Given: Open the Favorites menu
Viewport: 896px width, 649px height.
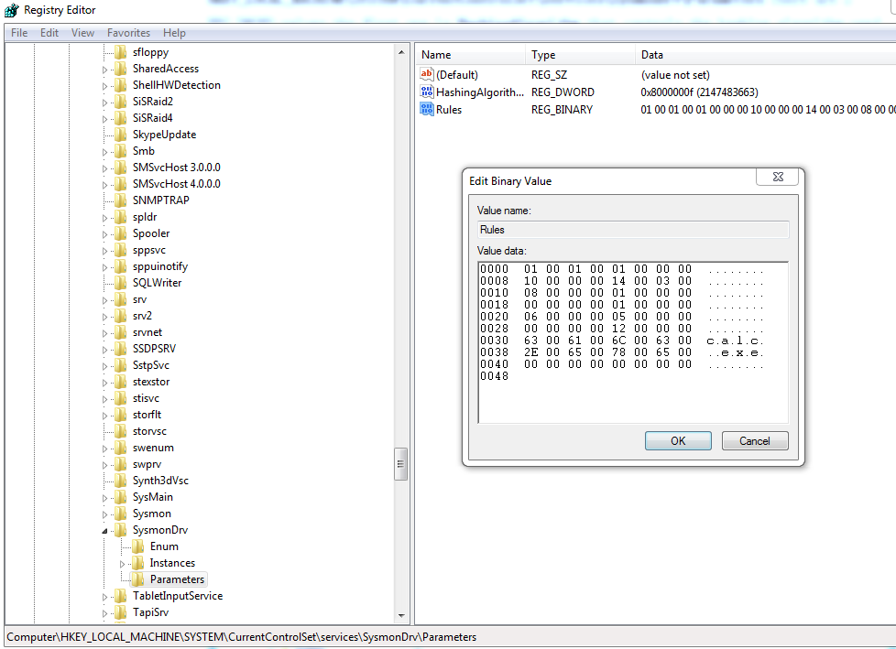Looking at the screenshot, I should pyautogui.click(x=128, y=33).
